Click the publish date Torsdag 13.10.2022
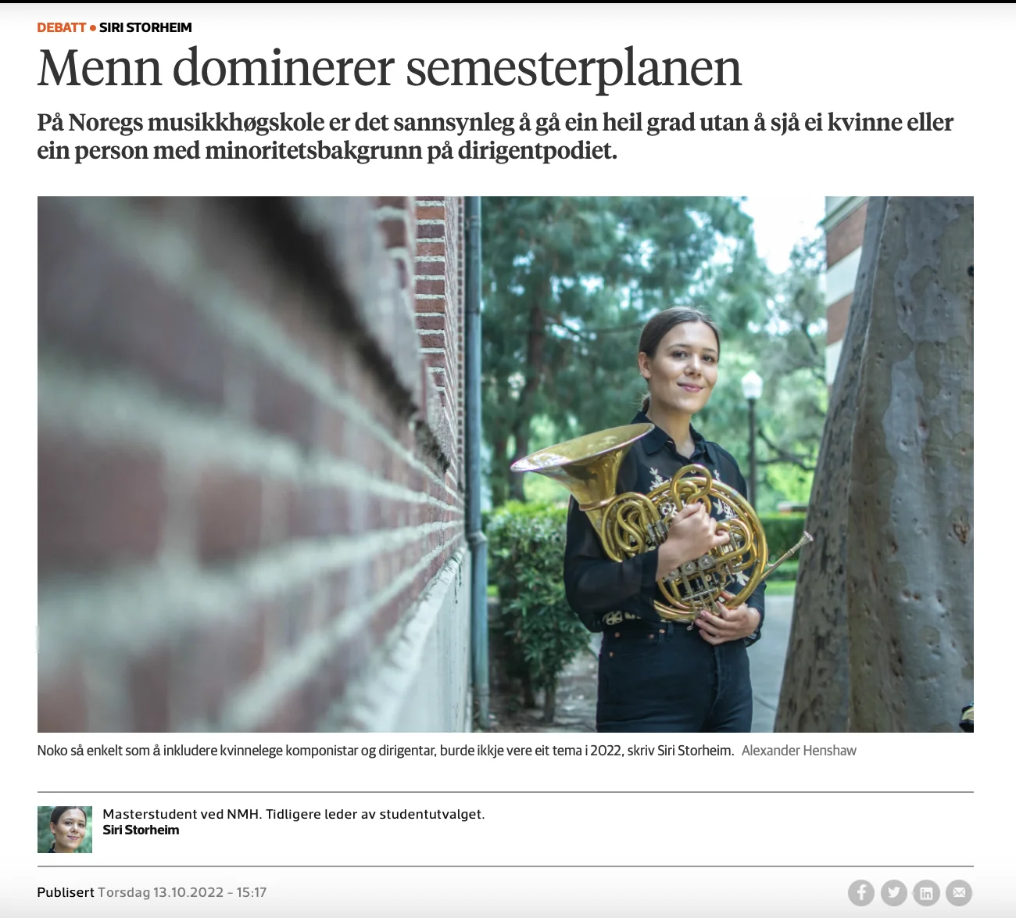The width and height of the screenshot is (1016, 918). 160,892
